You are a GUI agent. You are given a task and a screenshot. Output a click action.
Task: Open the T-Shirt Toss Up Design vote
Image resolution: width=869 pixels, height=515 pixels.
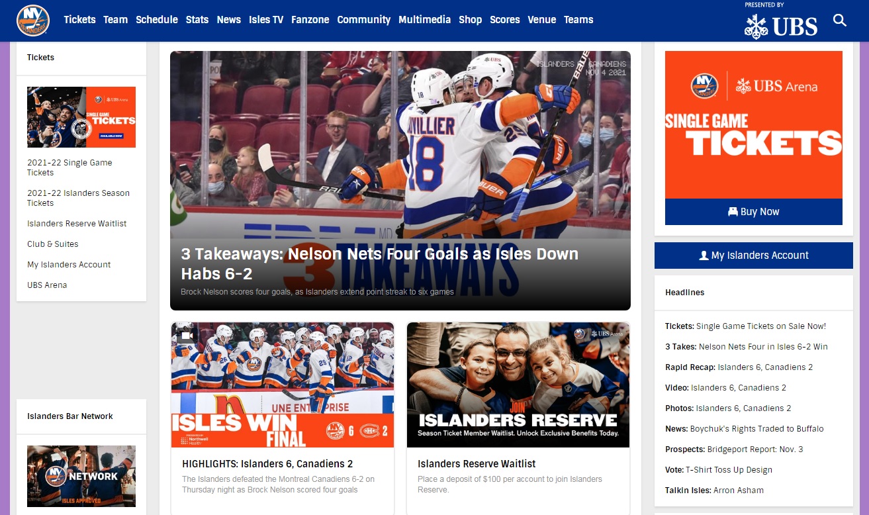click(x=729, y=470)
